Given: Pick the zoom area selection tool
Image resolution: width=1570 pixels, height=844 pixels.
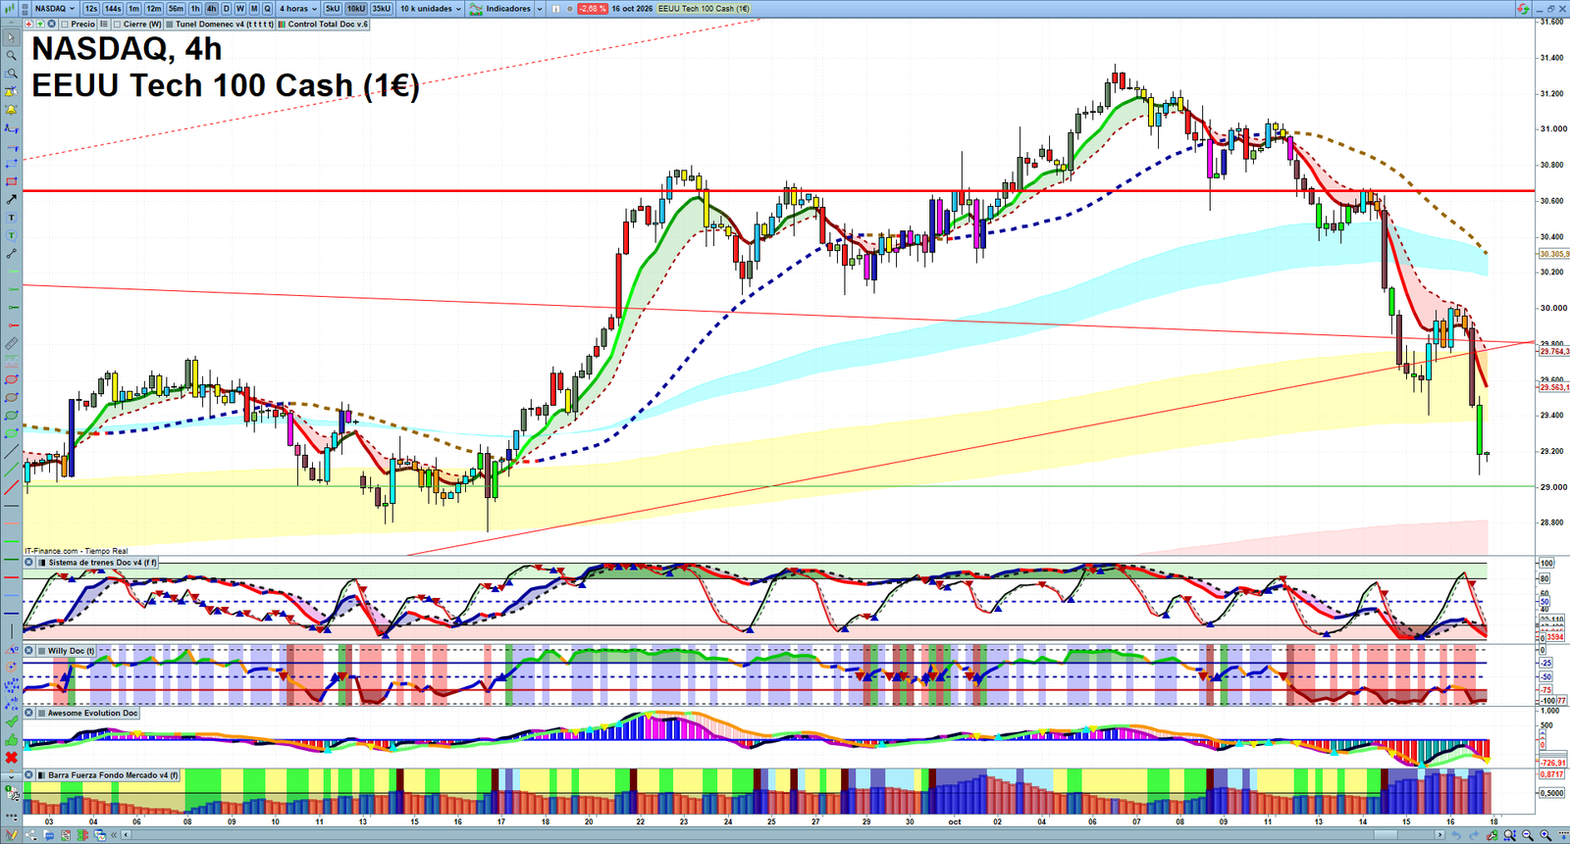Looking at the screenshot, I should (12, 74).
